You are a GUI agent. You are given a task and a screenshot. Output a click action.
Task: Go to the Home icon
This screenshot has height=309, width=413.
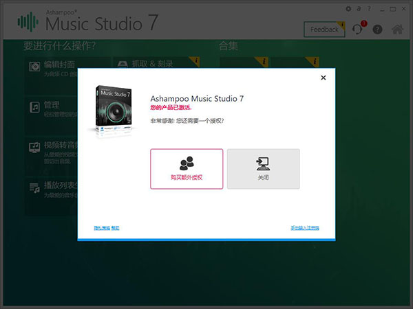[x=397, y=30]
